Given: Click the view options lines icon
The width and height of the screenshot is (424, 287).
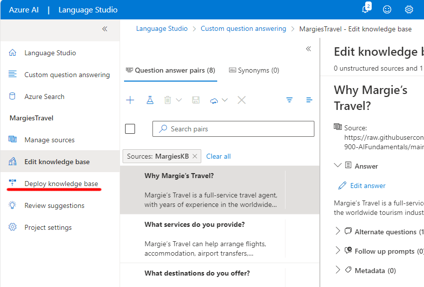Looking at the screenshot, I should tap(309, 100).
